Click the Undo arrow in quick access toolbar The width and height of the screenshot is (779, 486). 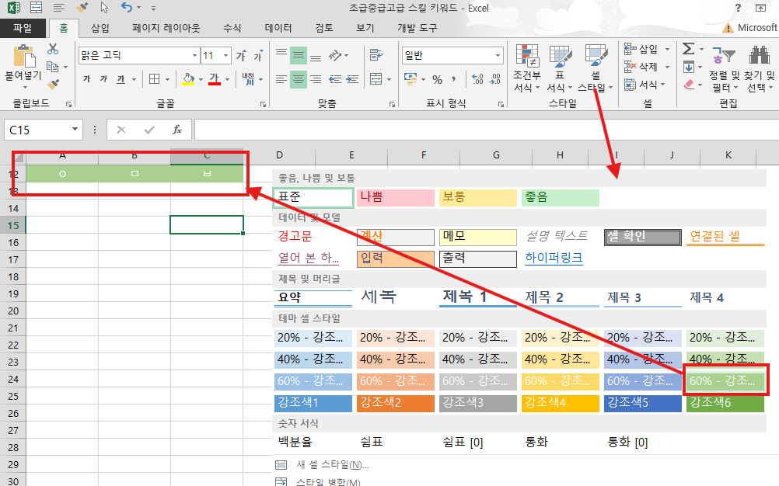(x=127, y=8)
